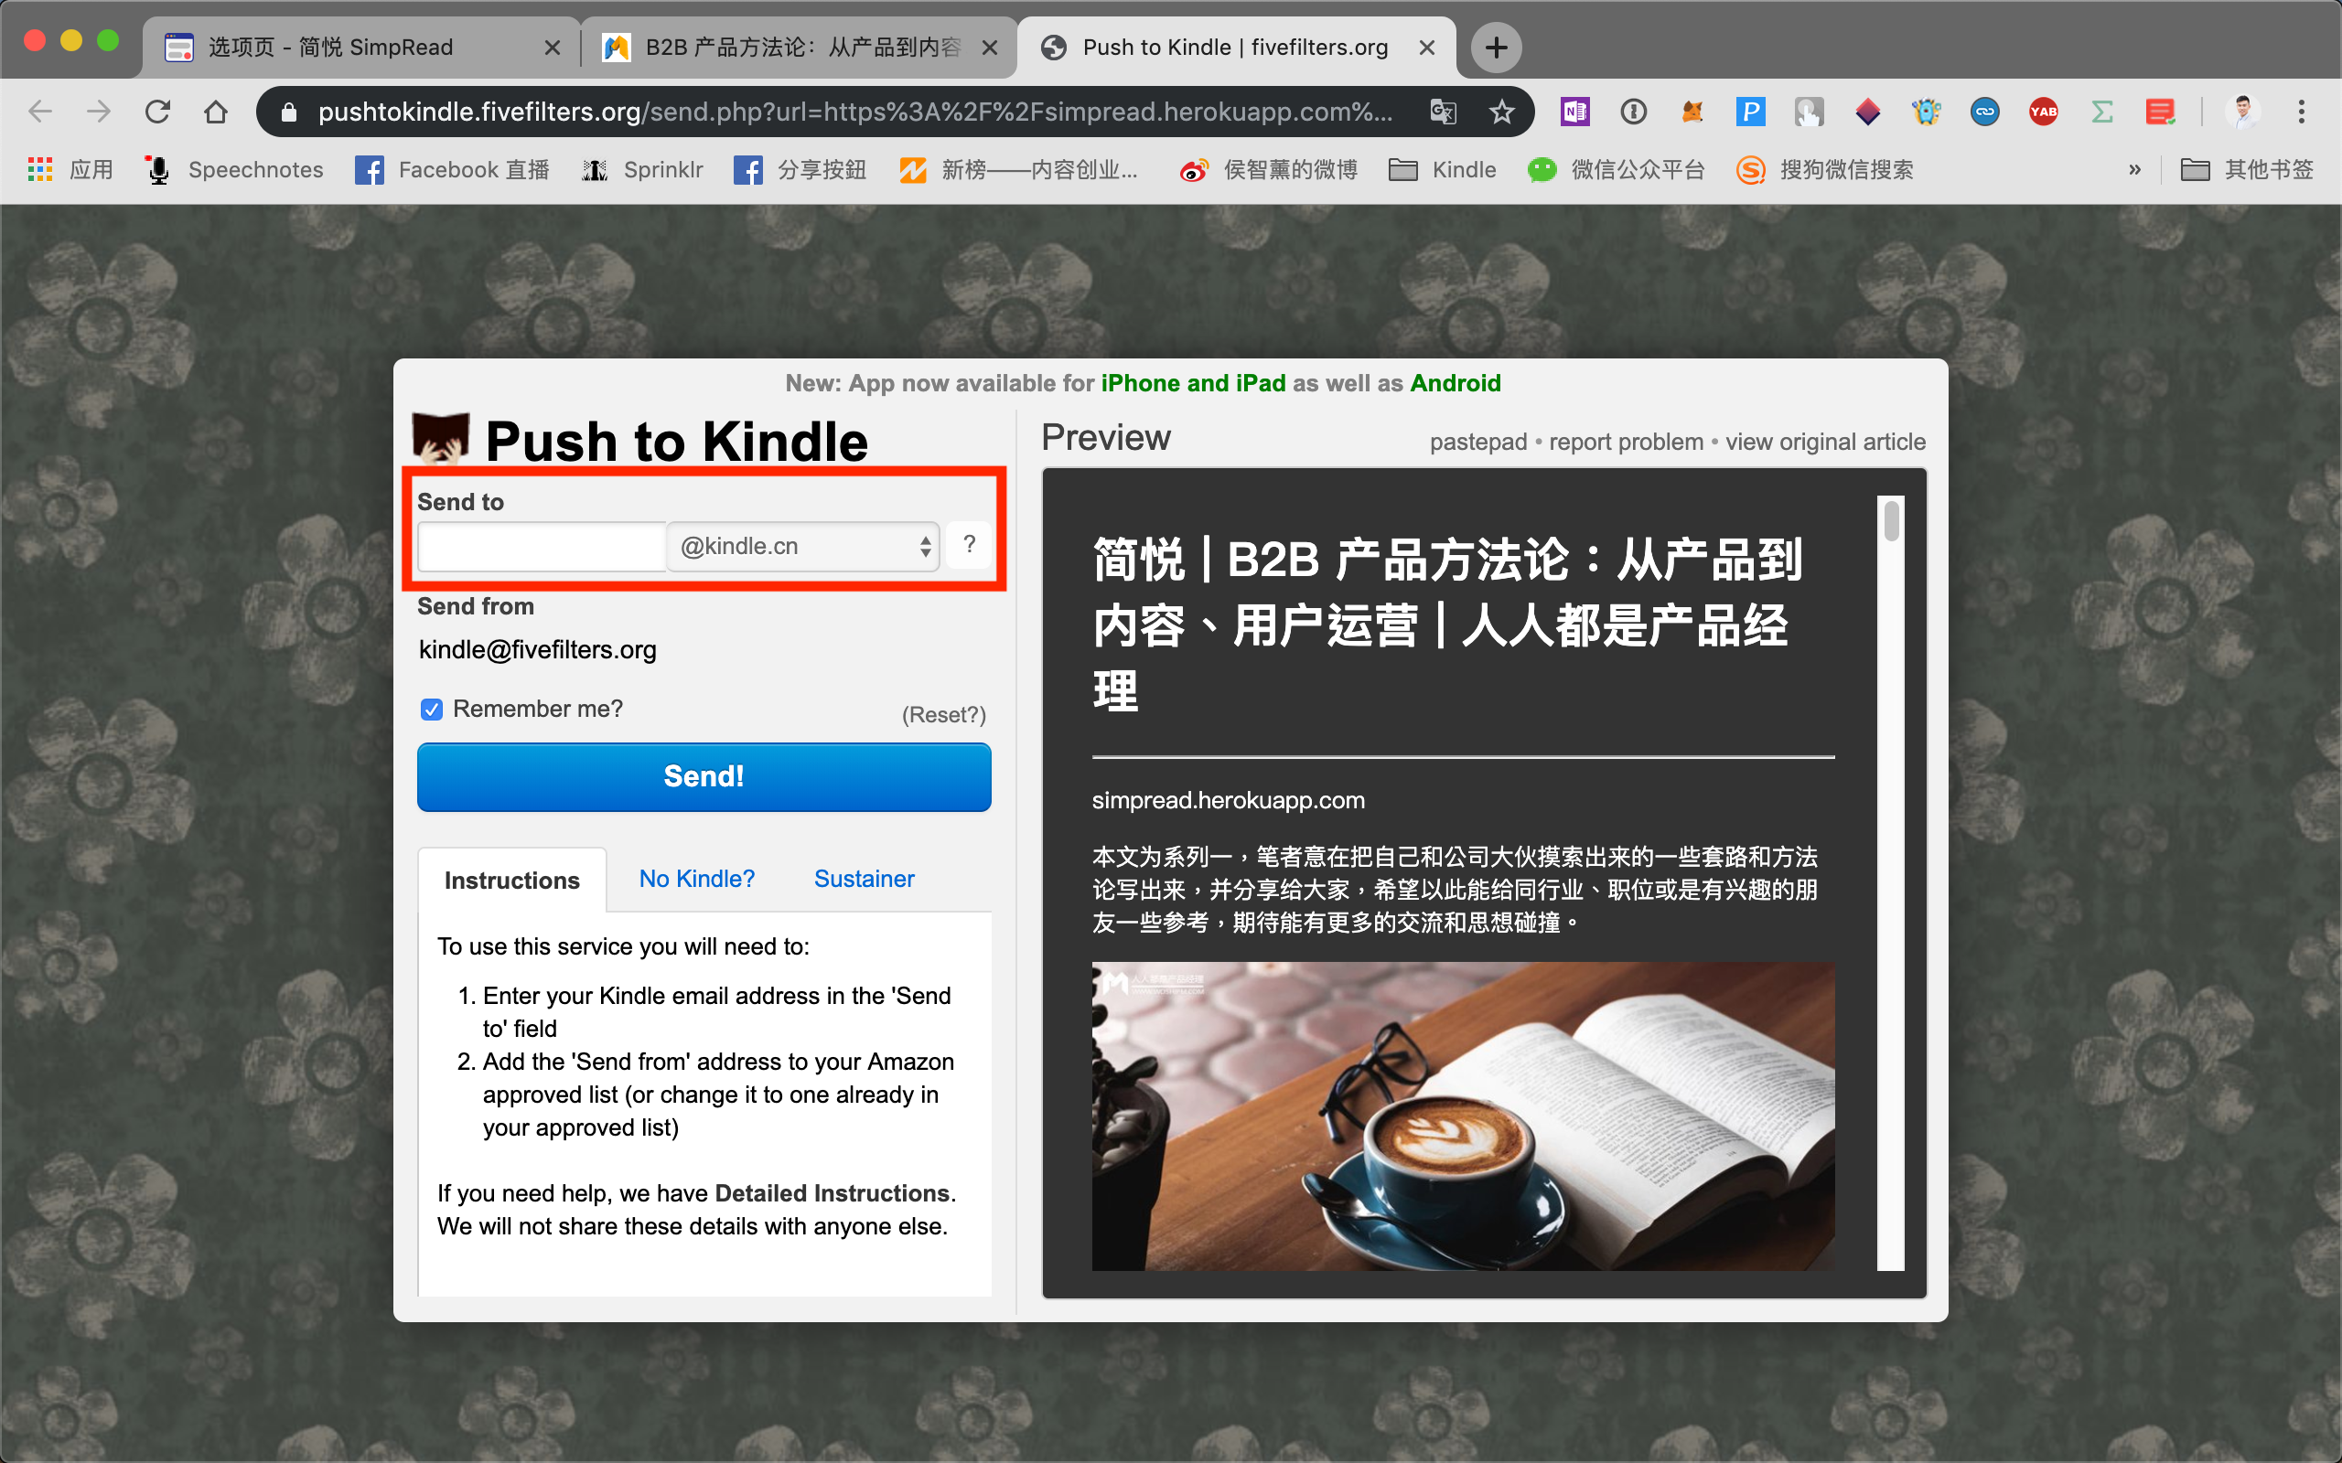The width and height of the screenshot is (2342, 1463).
Task: Open the MetaMask fox extension
Action: pos(1692,112)
